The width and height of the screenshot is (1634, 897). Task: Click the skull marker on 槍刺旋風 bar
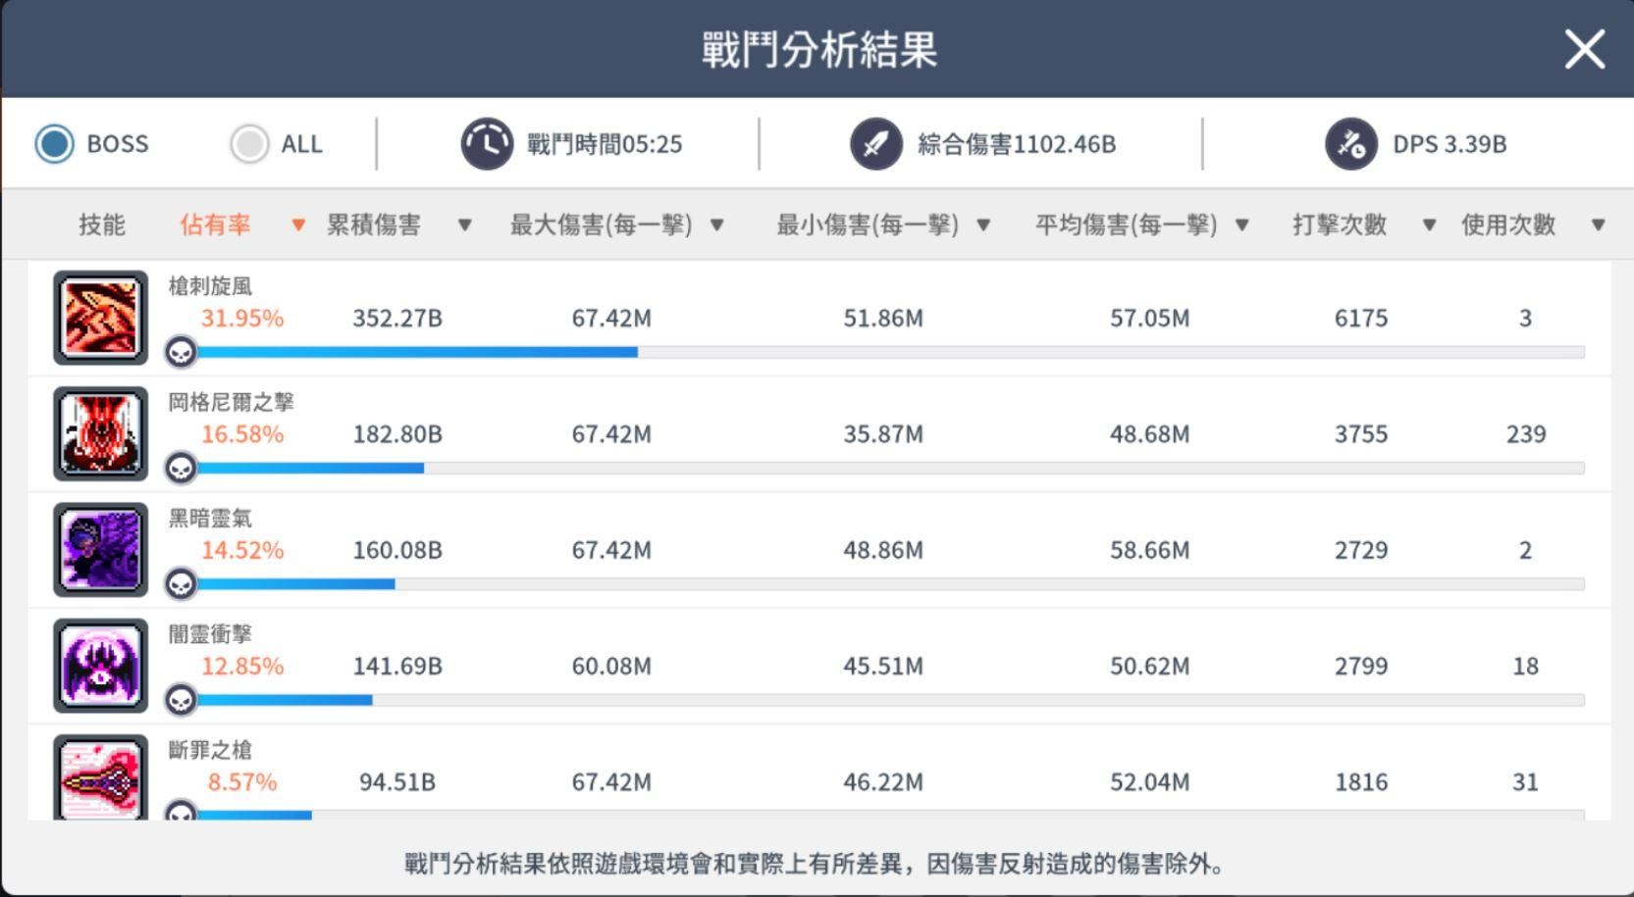(181, 352)
